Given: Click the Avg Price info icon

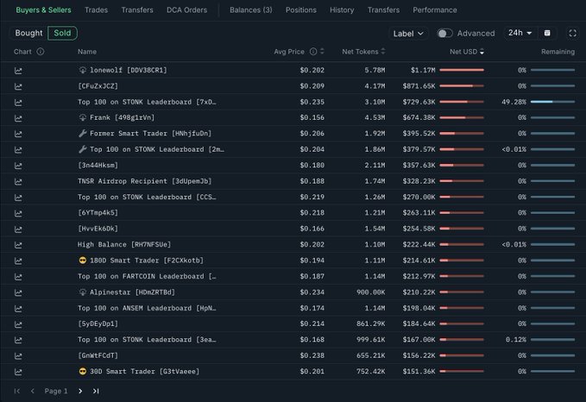Looking at the screenshot, I should 313,52.
